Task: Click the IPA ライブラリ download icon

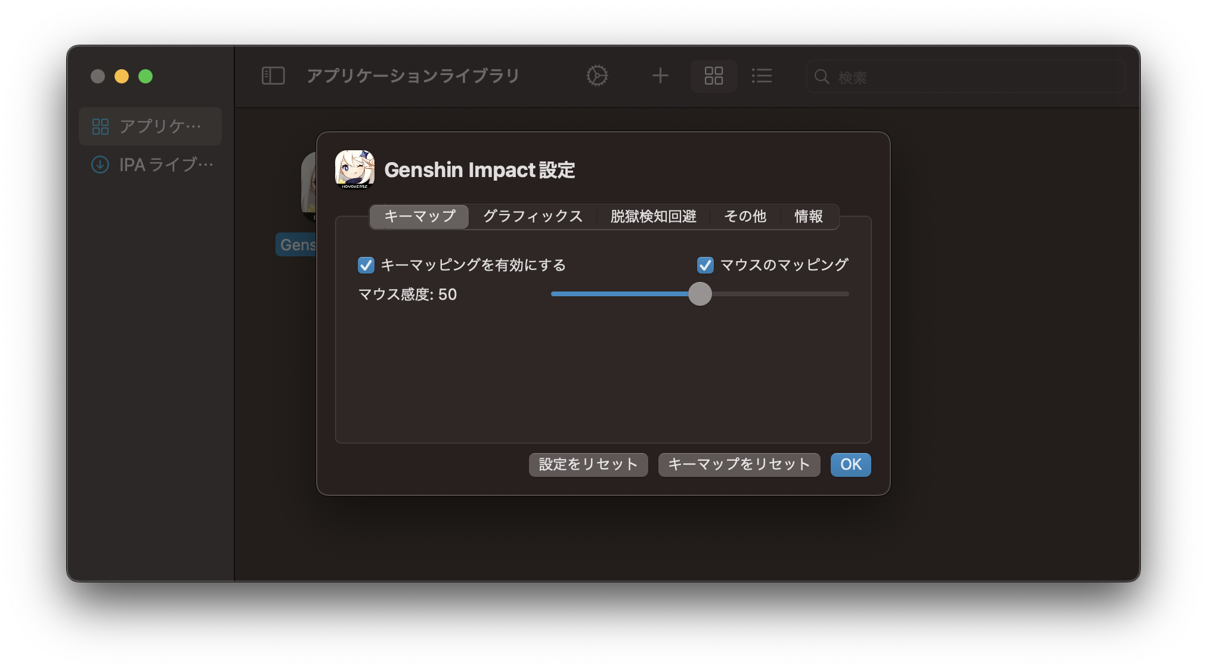Action: coord(100,165)
